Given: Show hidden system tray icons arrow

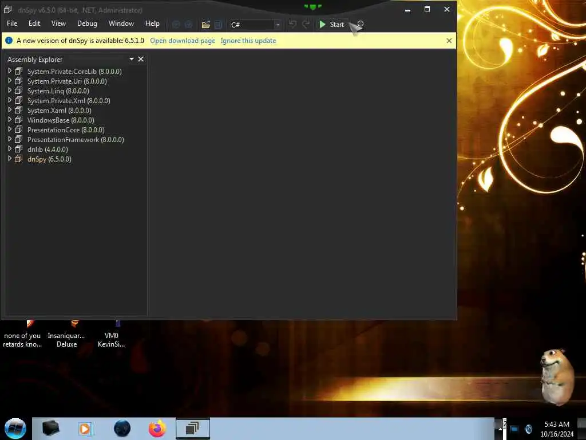Looking at the screenshot, I should pyautogui.click(x=500, y=429).
